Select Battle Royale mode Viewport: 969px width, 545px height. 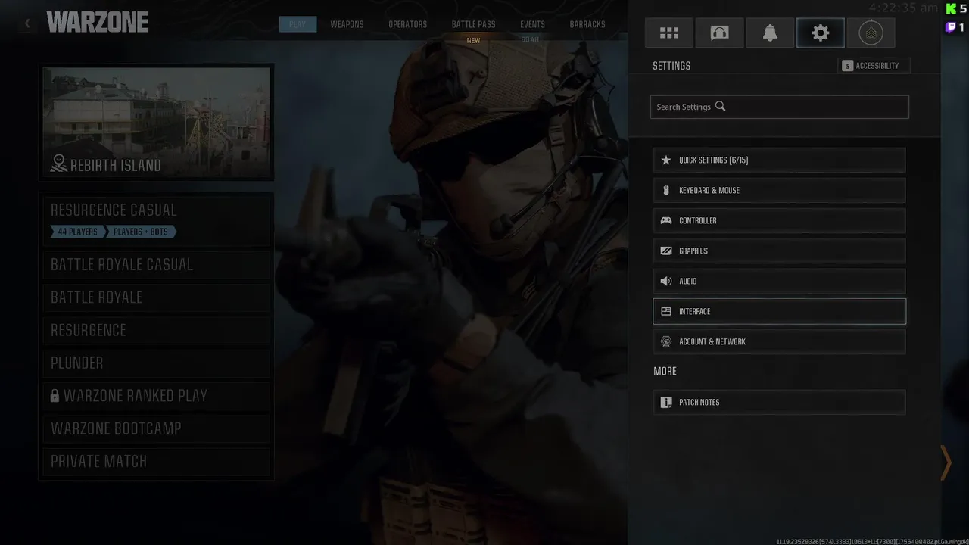coord(157,297)
